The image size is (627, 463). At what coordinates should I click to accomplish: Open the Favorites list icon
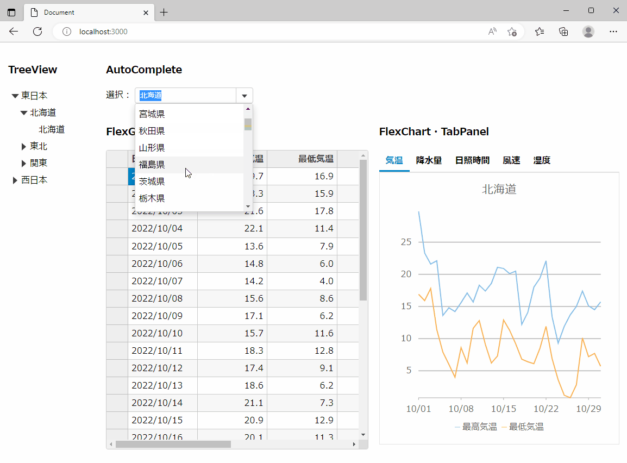[x=540, y=32]
